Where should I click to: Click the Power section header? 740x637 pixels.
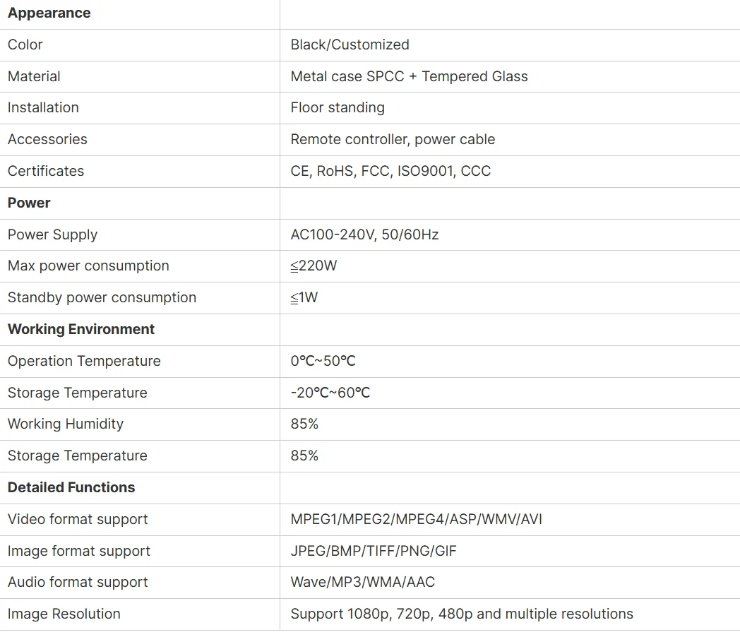(x=29, y=203)
